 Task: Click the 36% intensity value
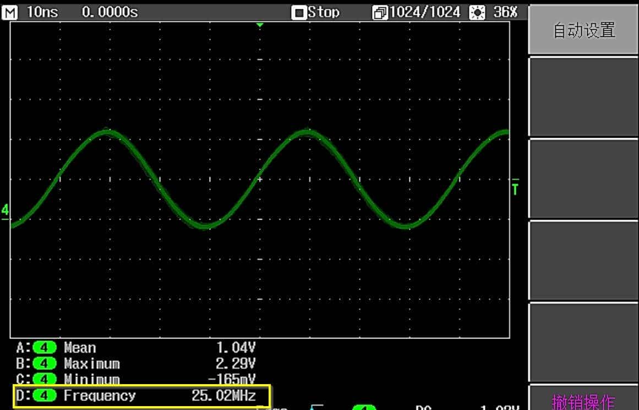click(505, 12)
